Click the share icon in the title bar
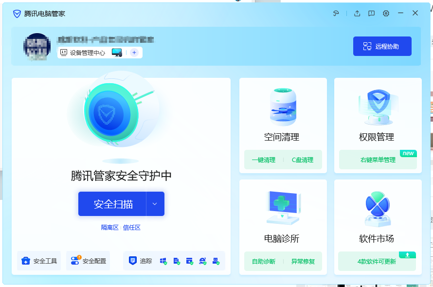Image resolution: width=433 pixels, height=287 pixels. click(357, 13)
